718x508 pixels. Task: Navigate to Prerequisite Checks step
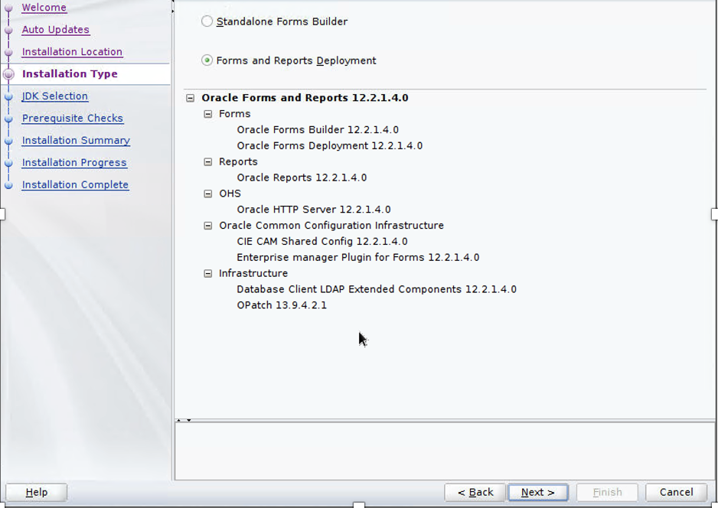(x=72, y=119)
